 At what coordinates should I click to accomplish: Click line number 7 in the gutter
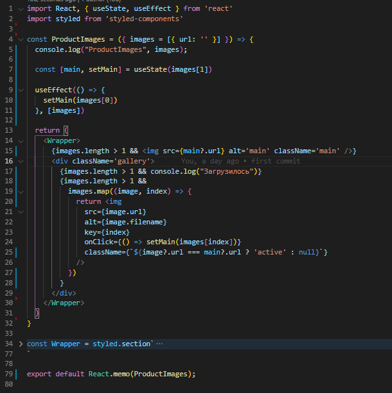pos(10,69)
